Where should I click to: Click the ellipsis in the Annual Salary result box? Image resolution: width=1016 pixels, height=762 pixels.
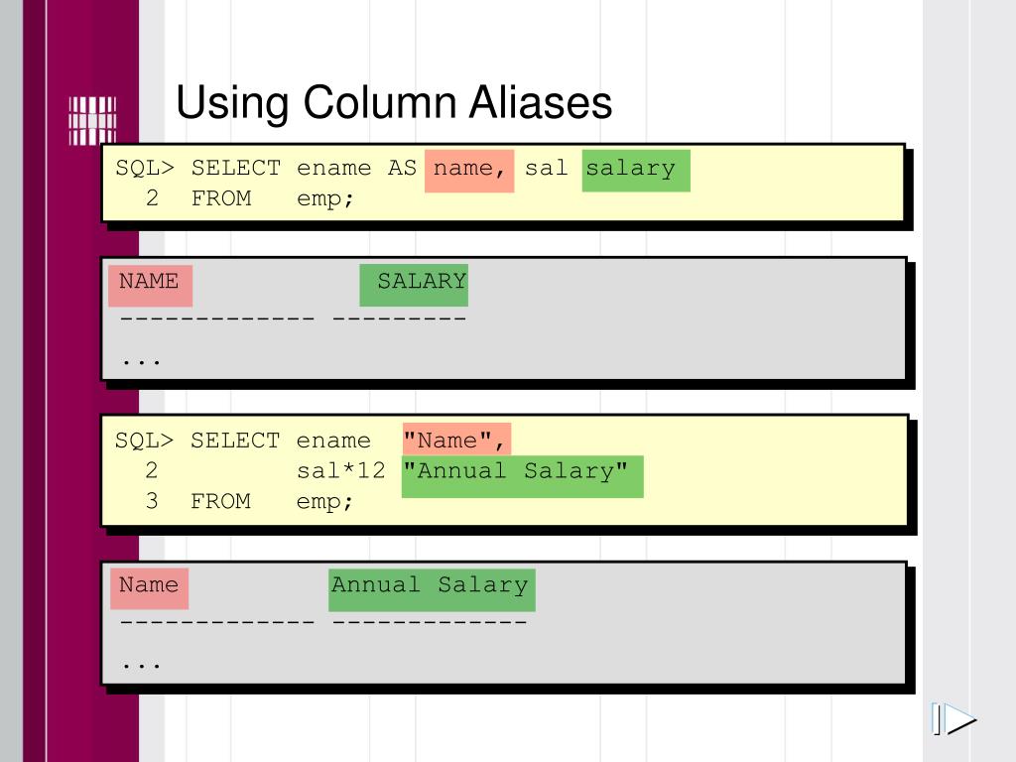tap(141, 663)
